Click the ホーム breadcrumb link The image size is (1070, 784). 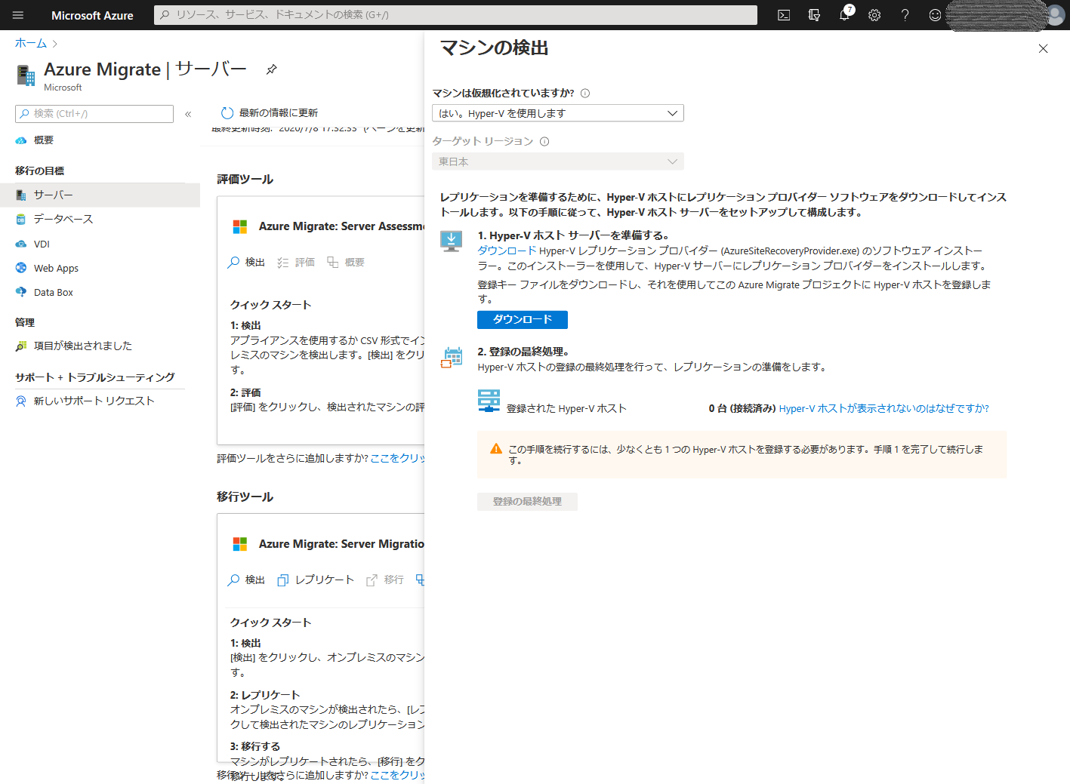click(x=31, y=43)
